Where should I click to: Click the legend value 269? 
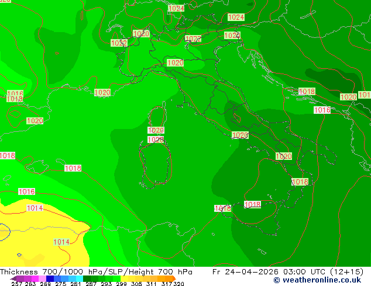tap(46, 284)
